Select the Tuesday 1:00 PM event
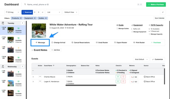 click(13, 49)
